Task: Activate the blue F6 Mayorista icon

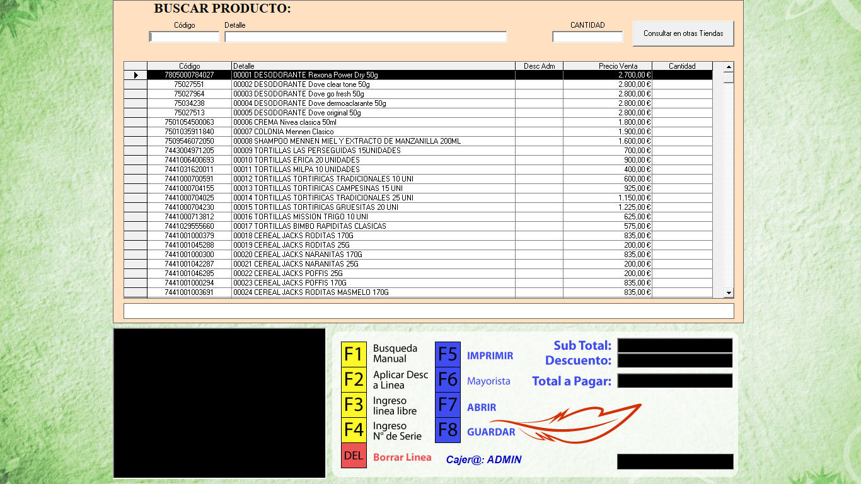Action: (x=448, y=379)
